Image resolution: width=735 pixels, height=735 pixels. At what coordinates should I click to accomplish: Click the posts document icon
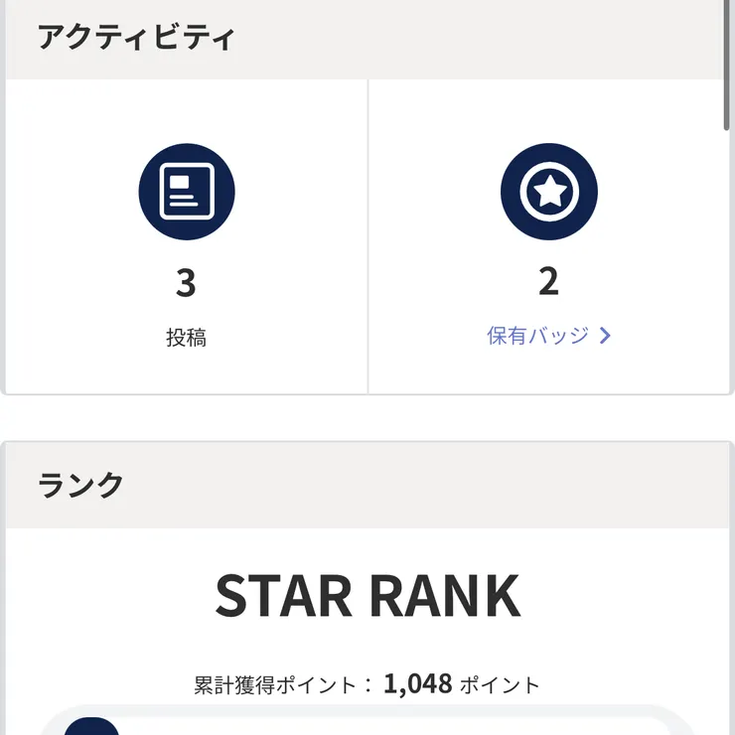(x=187, y=192)
